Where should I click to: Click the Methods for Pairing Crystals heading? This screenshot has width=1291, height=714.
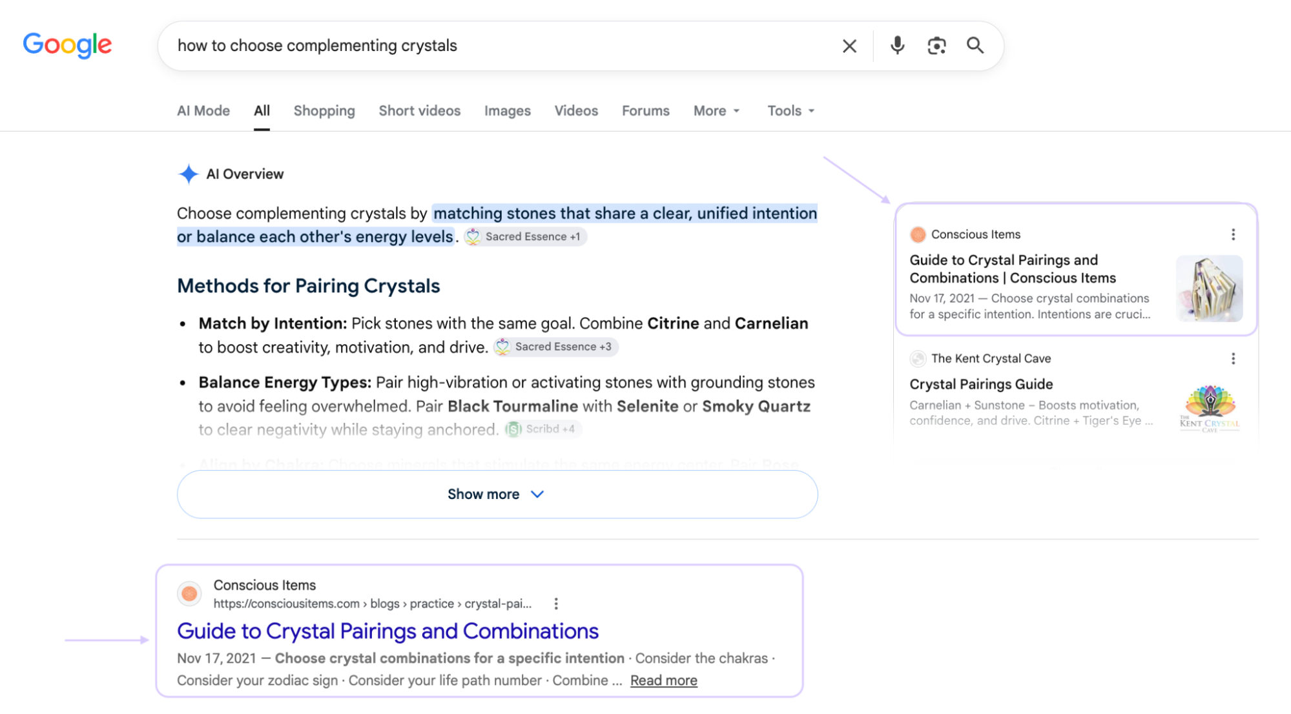pos(309,286)
